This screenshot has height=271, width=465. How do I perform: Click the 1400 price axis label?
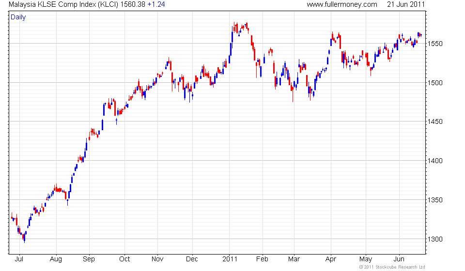click(x=435, y=161)
